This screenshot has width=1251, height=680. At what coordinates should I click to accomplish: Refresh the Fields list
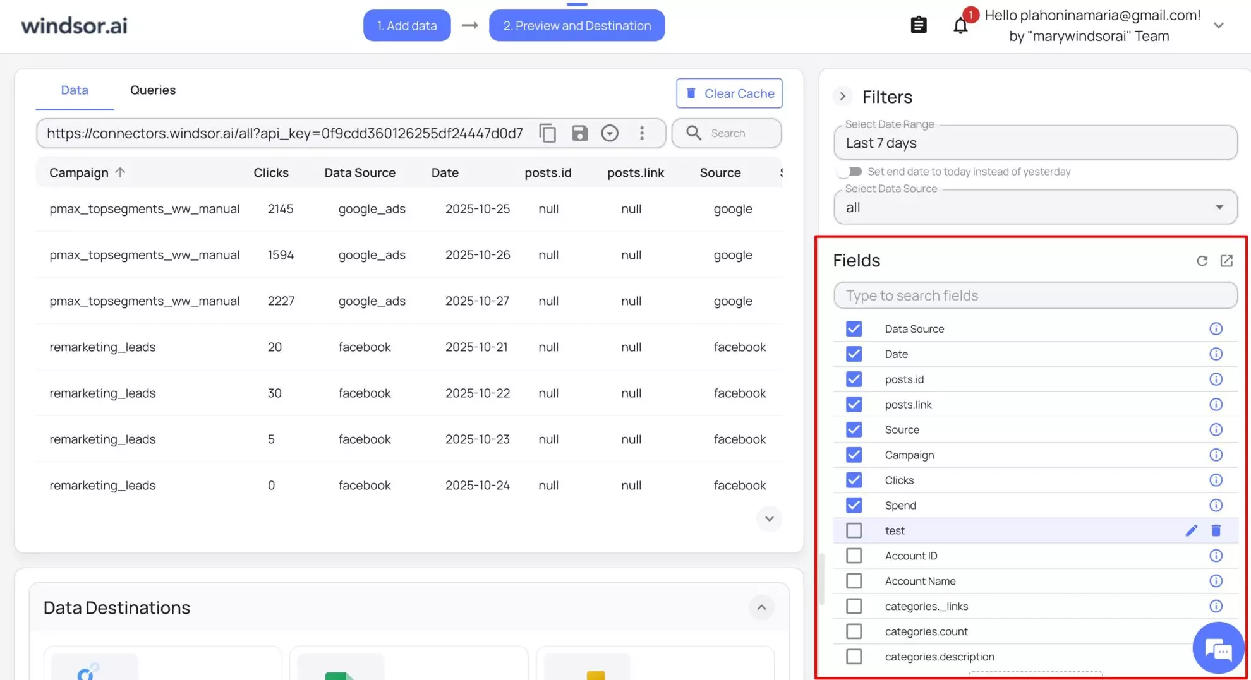pos(1202,261)
